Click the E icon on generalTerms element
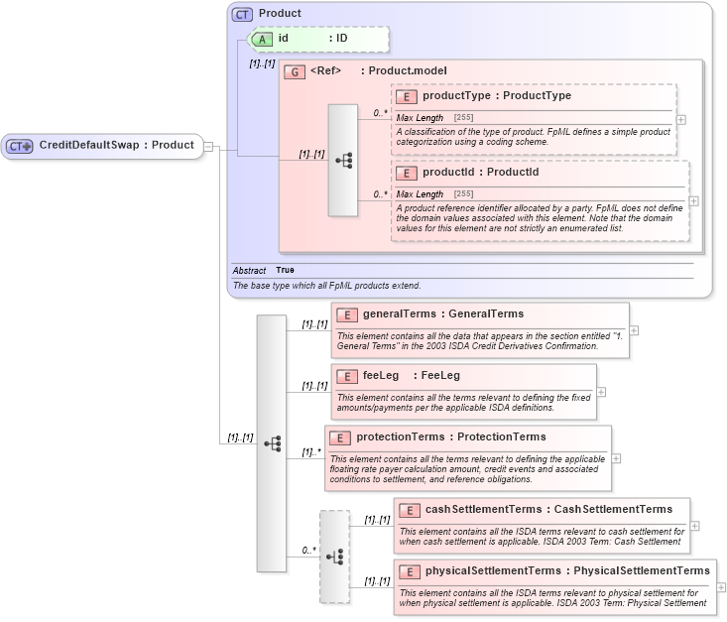727x622 pixels. (x=347, y=314)
